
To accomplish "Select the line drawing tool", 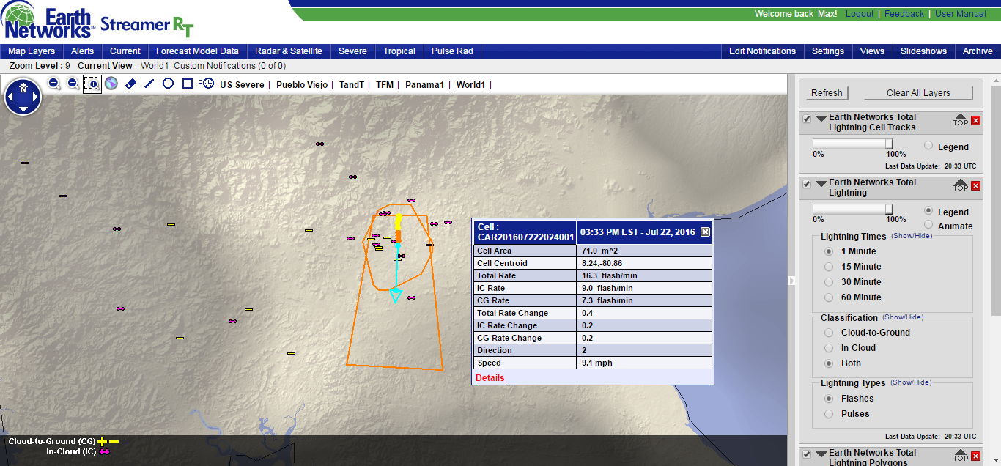I will point(149,84).
